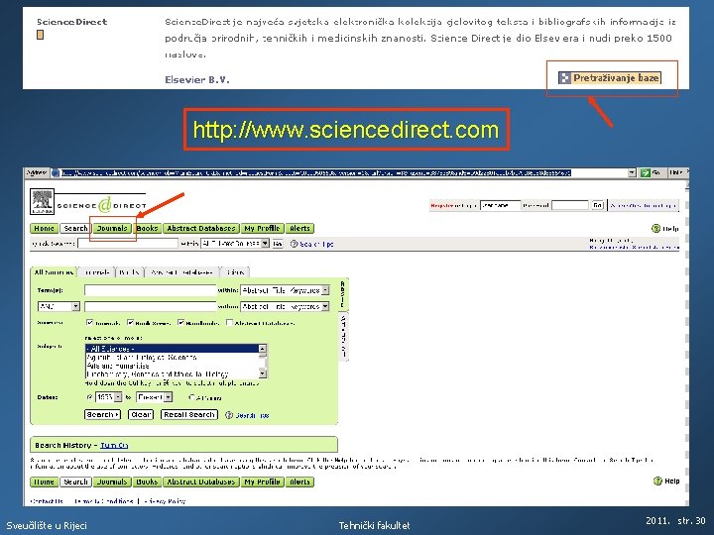Select Biochemistry, Genetics and Molecular Biology subject
714x535 pixels.
173,374
